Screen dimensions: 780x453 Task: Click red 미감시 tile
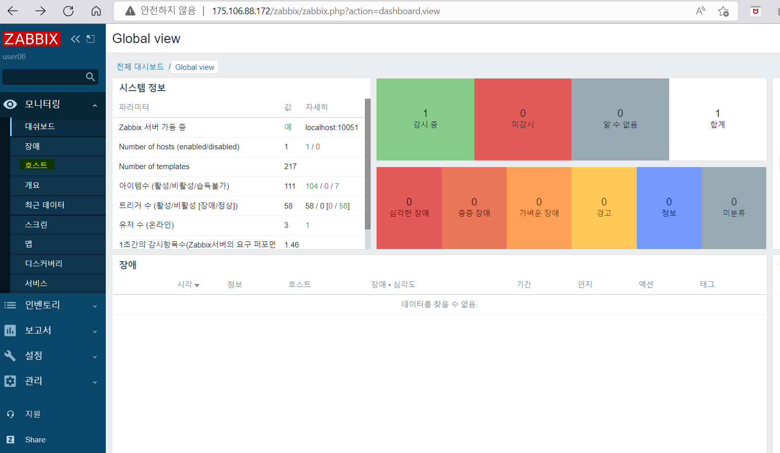pos(523,119)
